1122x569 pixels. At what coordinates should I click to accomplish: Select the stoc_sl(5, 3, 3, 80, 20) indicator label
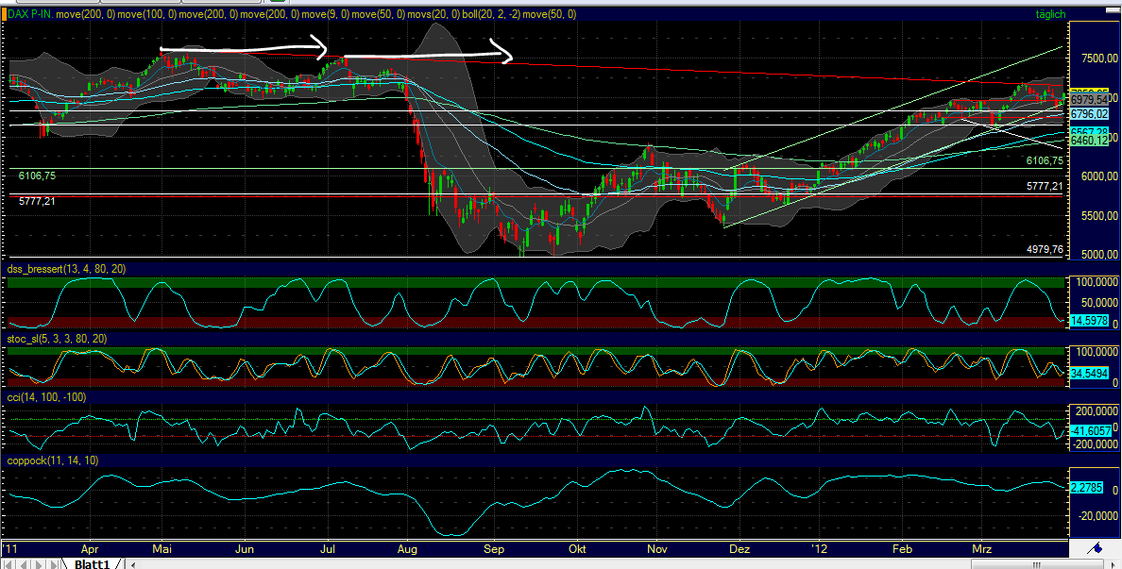point(58,339)
